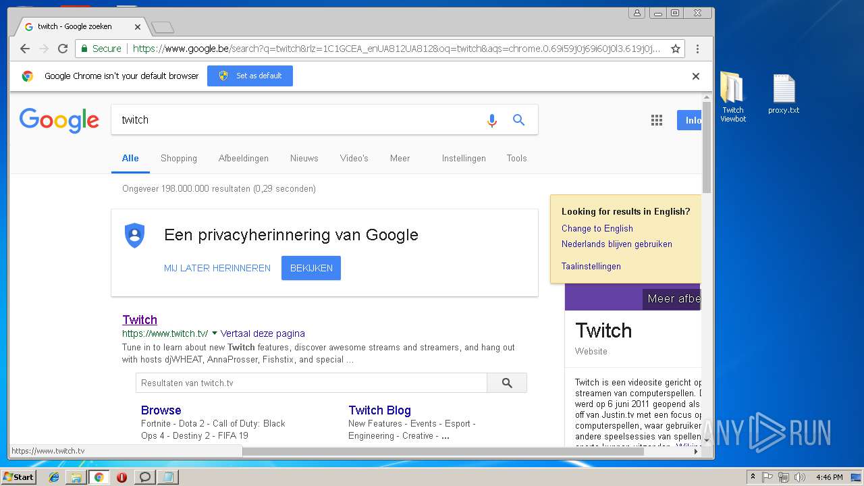Viewport: 864px width, 486px height.
Task: Click the red Opera taskbar icon
Action: click(x=122, y=477)
